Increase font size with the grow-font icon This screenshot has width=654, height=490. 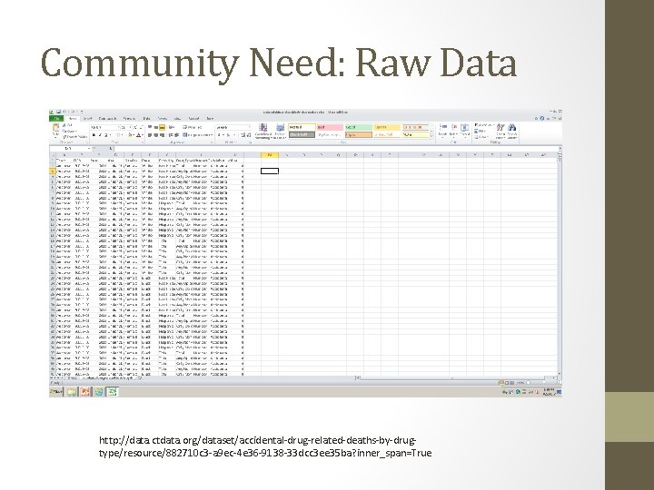pos(135,128)
